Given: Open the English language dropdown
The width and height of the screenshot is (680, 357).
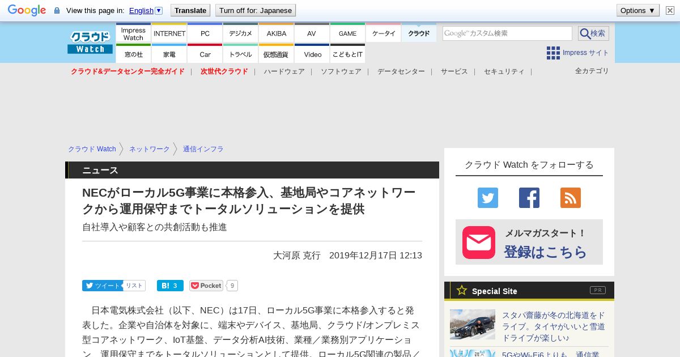Looking at the screenshot, I should [146, 10].
